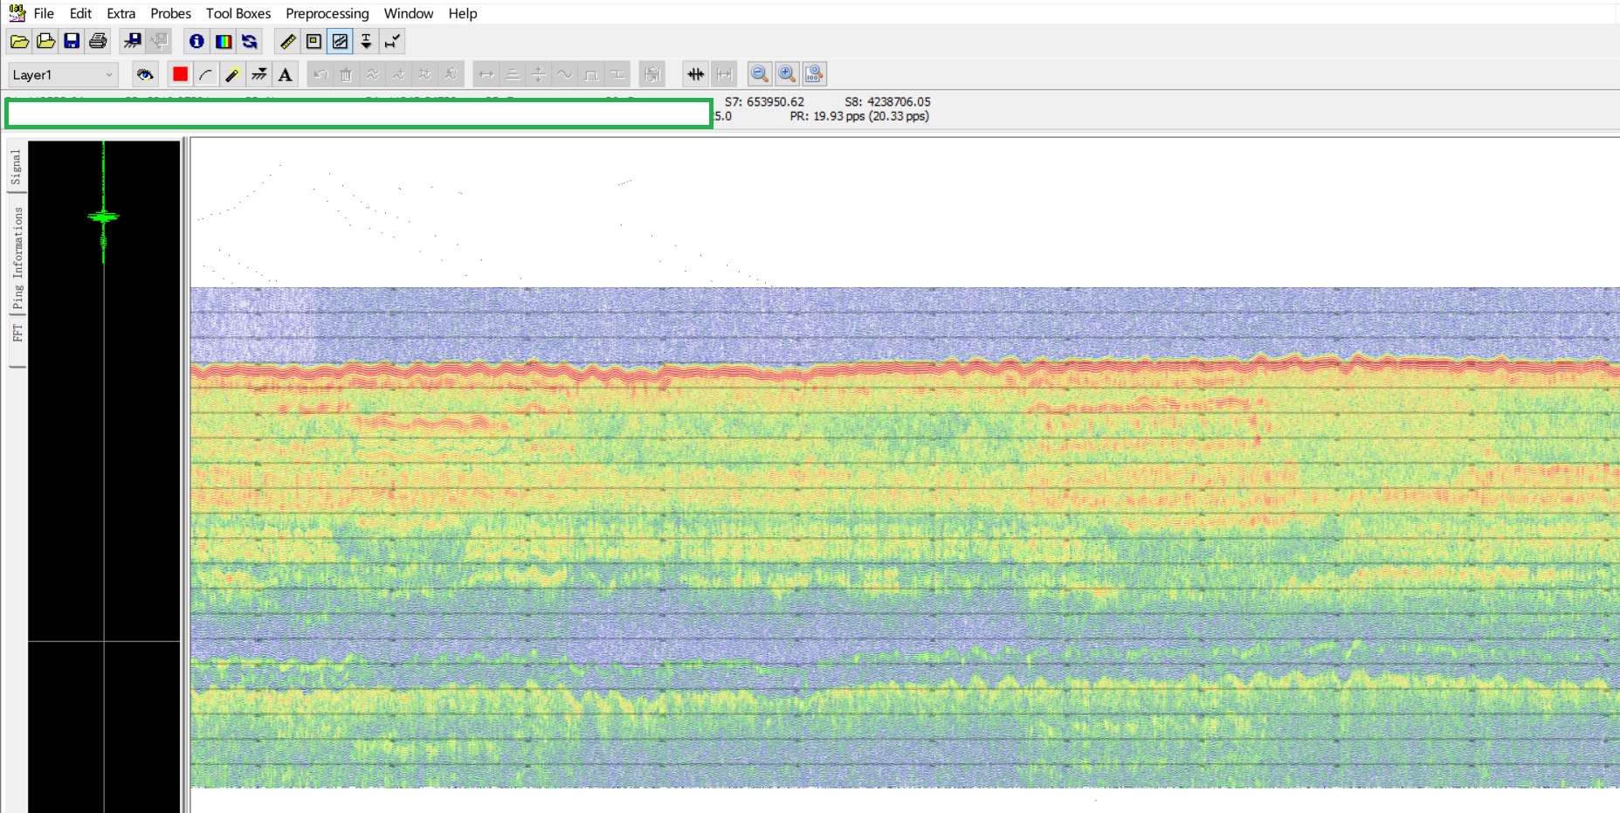
Task: Open the File menu
Action: coord(44,13)
